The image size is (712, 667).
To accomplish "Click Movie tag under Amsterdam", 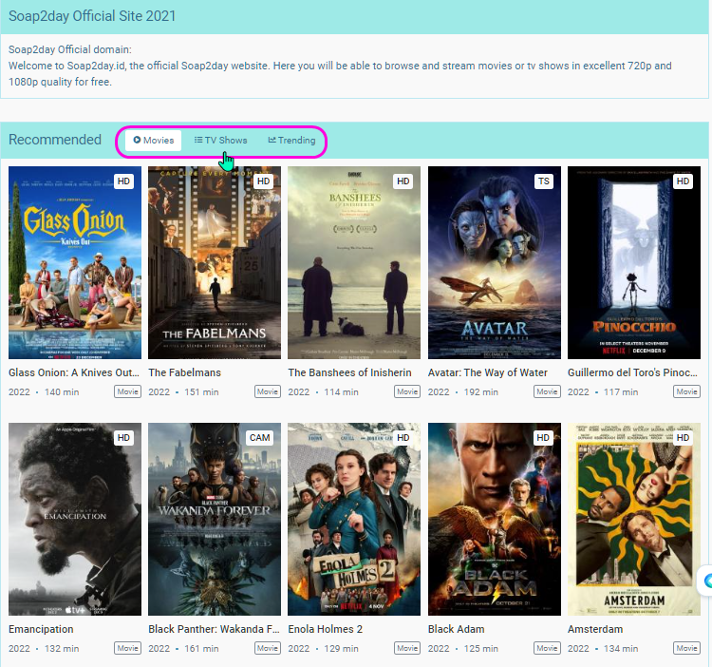I will pyautogui.click(x=687, y=648).
